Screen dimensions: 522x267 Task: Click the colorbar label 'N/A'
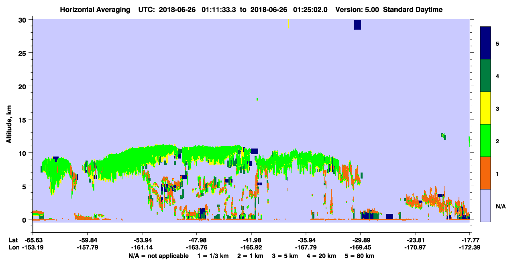[x=500, y=206]
